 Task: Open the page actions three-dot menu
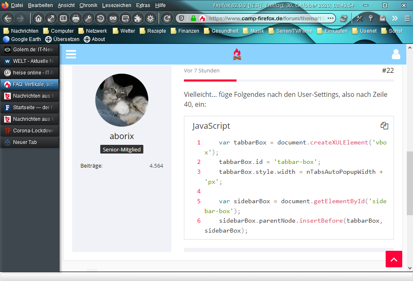330,18
